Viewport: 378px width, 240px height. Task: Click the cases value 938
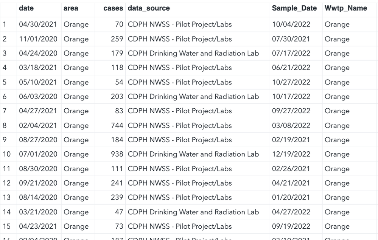pos(117,154)
